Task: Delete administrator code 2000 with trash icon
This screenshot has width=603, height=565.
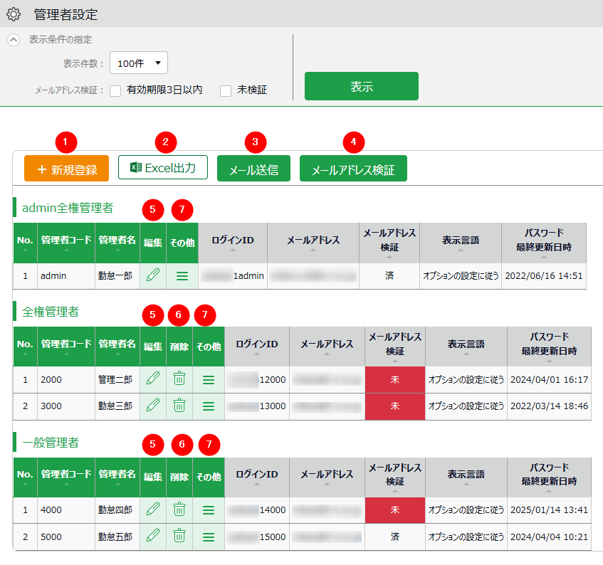Action: pos(179,379)
